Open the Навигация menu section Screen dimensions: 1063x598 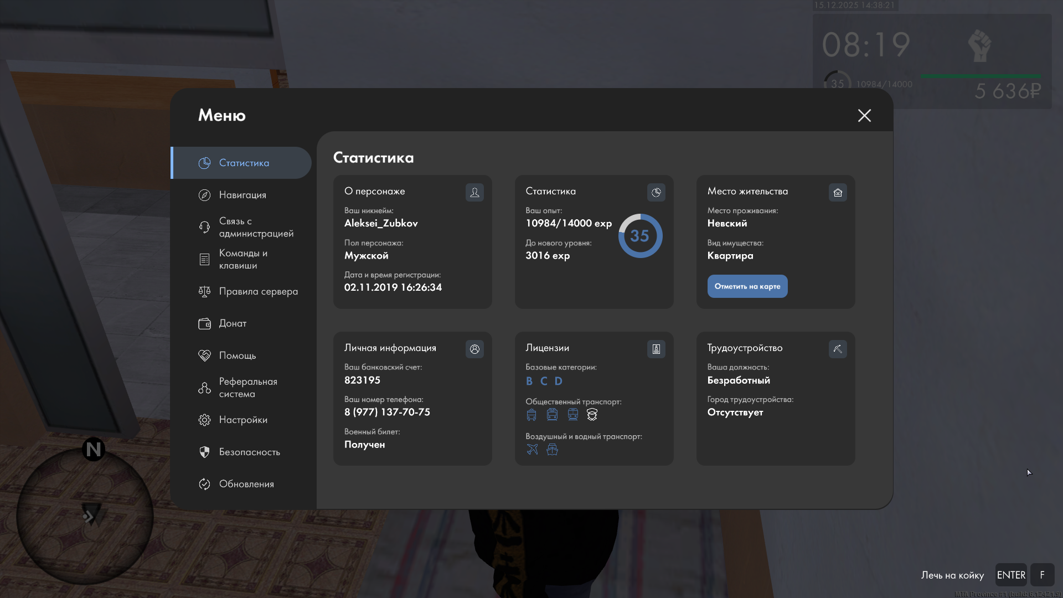coord(242,195)
